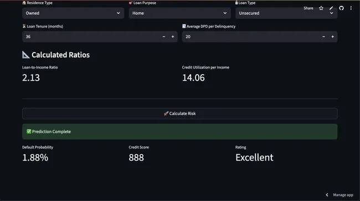360x201 pixels.
Task: Open the GitHub repository icon
Action: pyautogui.click(x=341, y=8)
